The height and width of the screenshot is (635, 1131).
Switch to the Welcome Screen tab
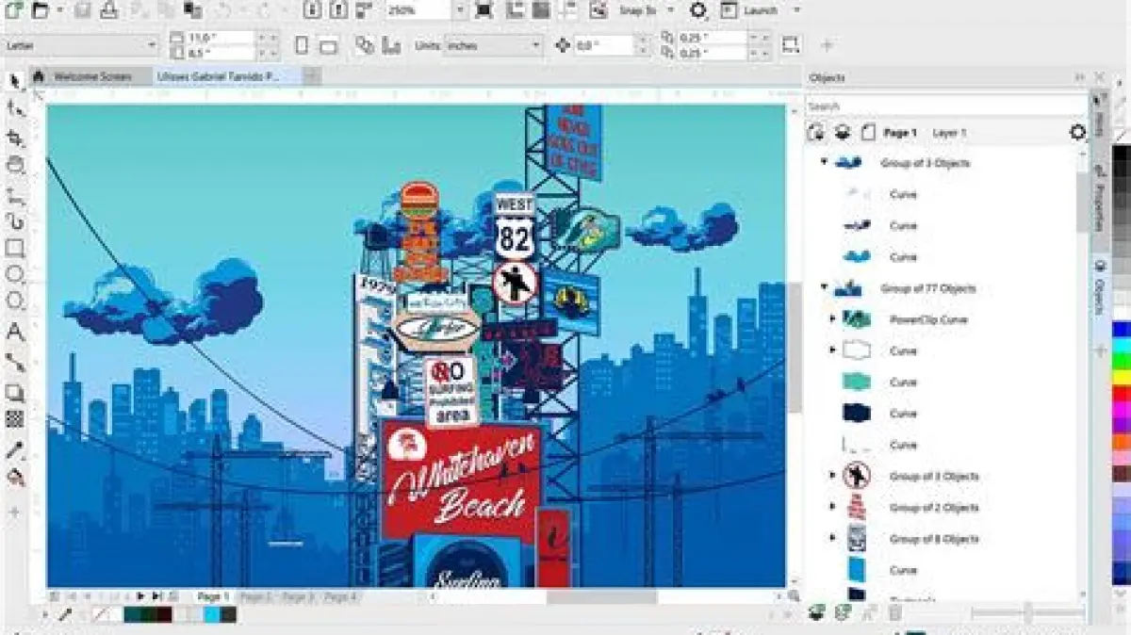tap(91, 76)
